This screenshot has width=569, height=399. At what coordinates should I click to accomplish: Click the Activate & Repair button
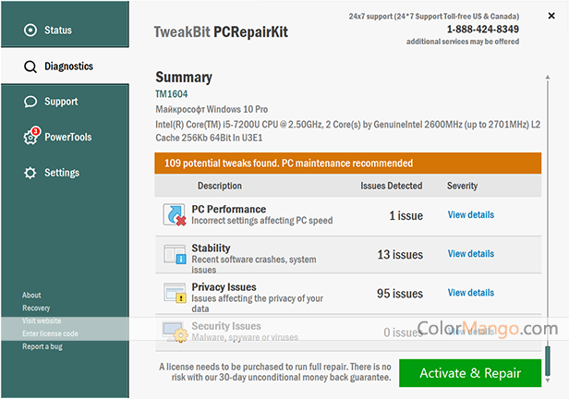click(x=470, y=373)
